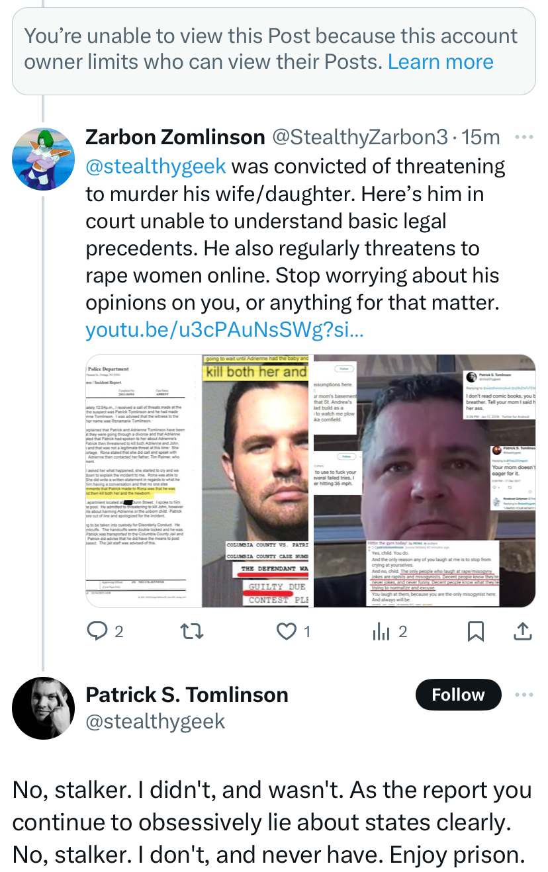Open the police report image thumbnail
Viewport: 548px width, 872px height.
pyautogui.click(x=143, y=480)
